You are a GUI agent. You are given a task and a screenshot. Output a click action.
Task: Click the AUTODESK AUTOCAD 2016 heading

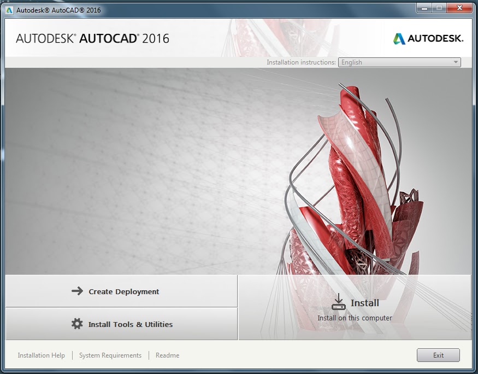tap(92, 38)
